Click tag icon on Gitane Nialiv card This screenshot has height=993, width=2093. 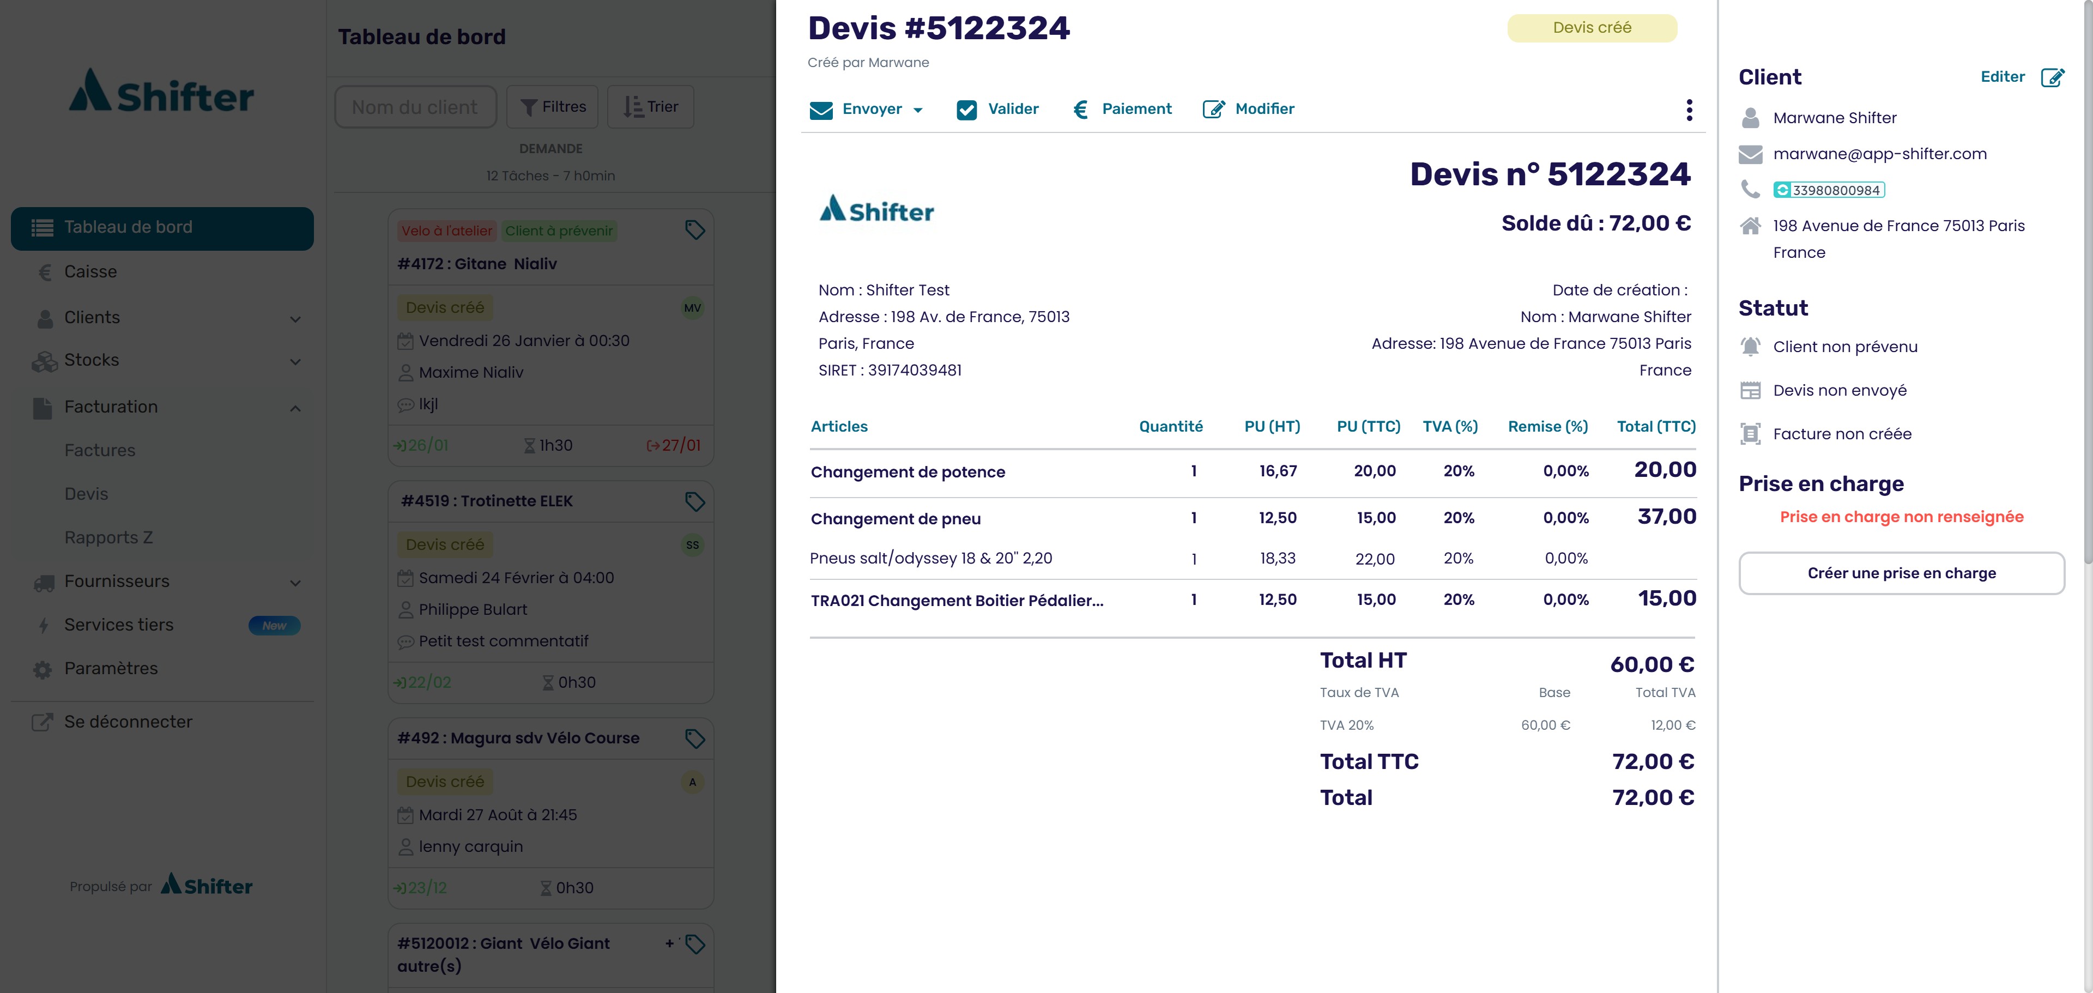(694, 230)
